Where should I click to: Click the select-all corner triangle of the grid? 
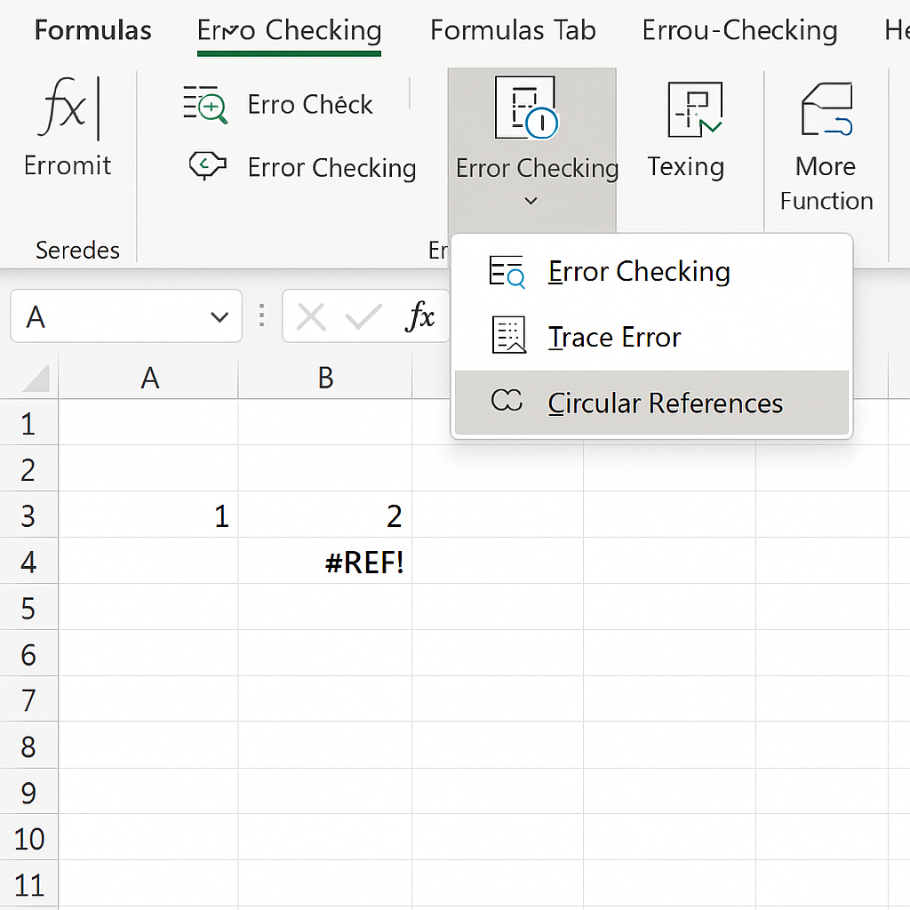pyautogui.click(x=35, y=379)
